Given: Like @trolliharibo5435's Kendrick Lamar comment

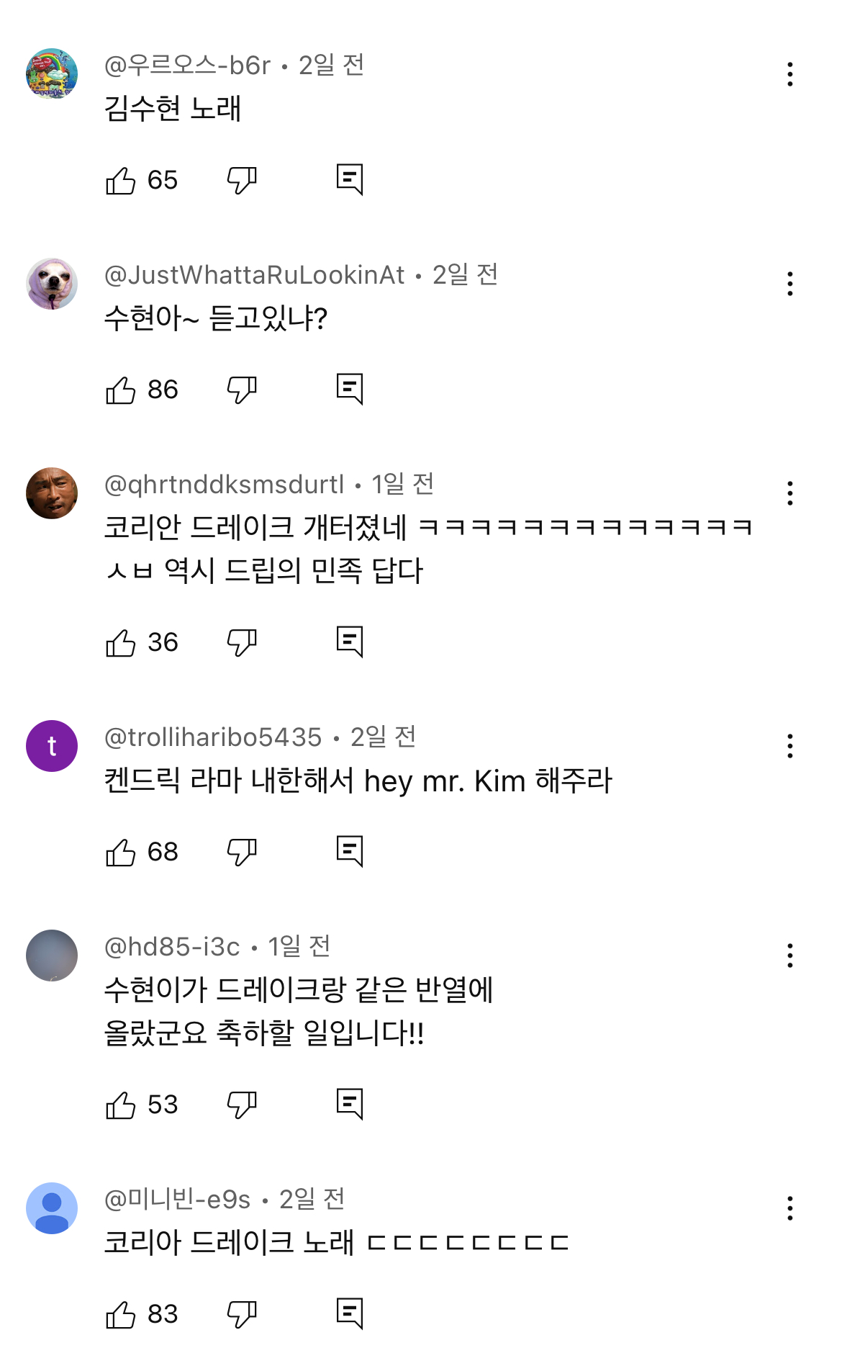Looking at the screenshot, I should 120,852.
